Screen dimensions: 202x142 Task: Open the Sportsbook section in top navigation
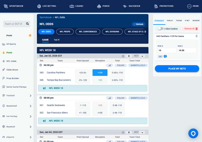[x=14, y=6]
